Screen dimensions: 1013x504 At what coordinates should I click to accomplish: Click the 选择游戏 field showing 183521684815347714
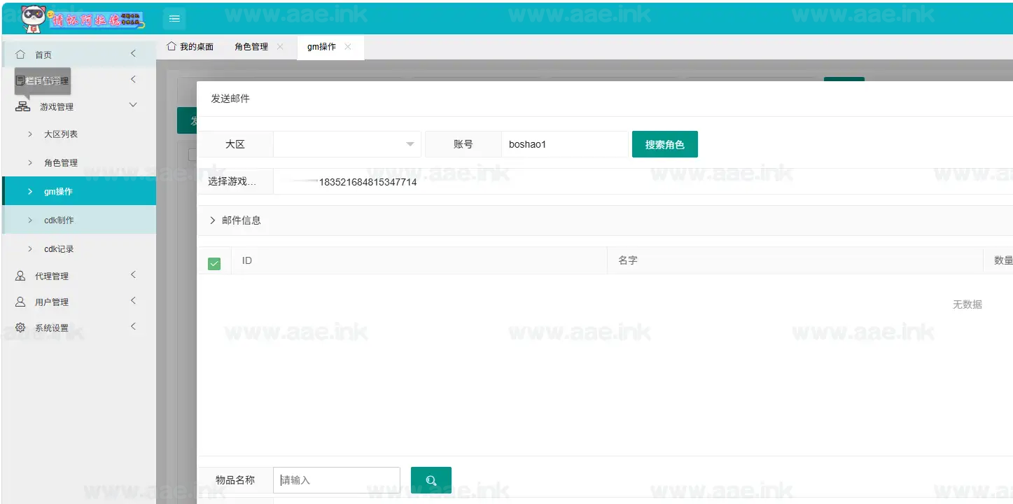point(643,182)
